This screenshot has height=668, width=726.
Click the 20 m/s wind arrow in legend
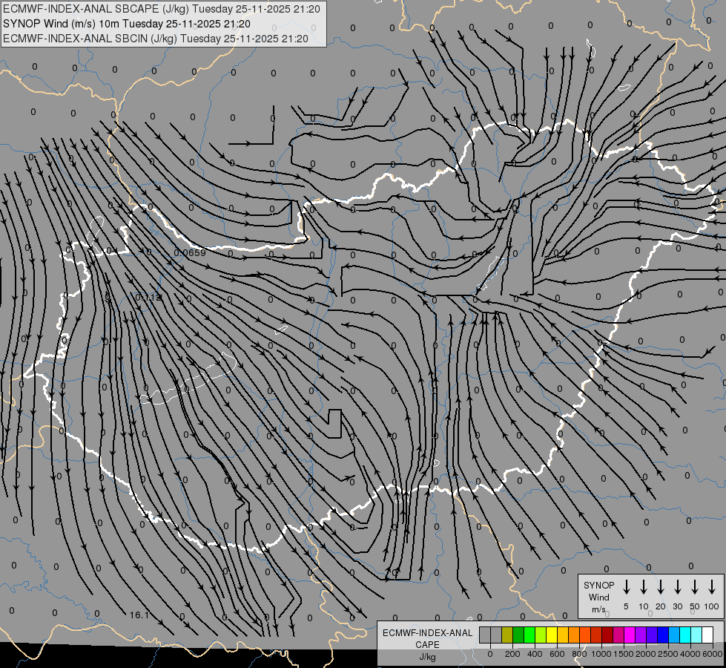click(661, 587)
